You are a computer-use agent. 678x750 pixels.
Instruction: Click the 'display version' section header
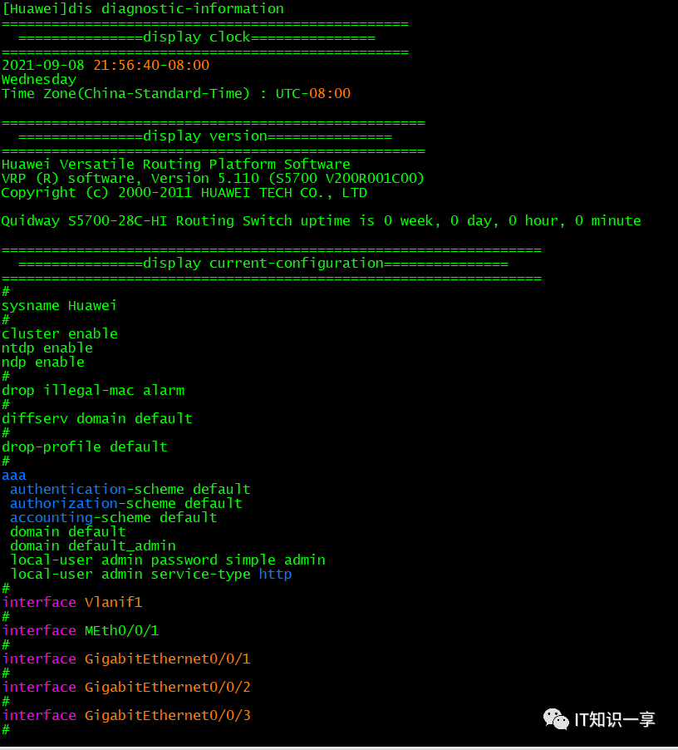[205, 136]
